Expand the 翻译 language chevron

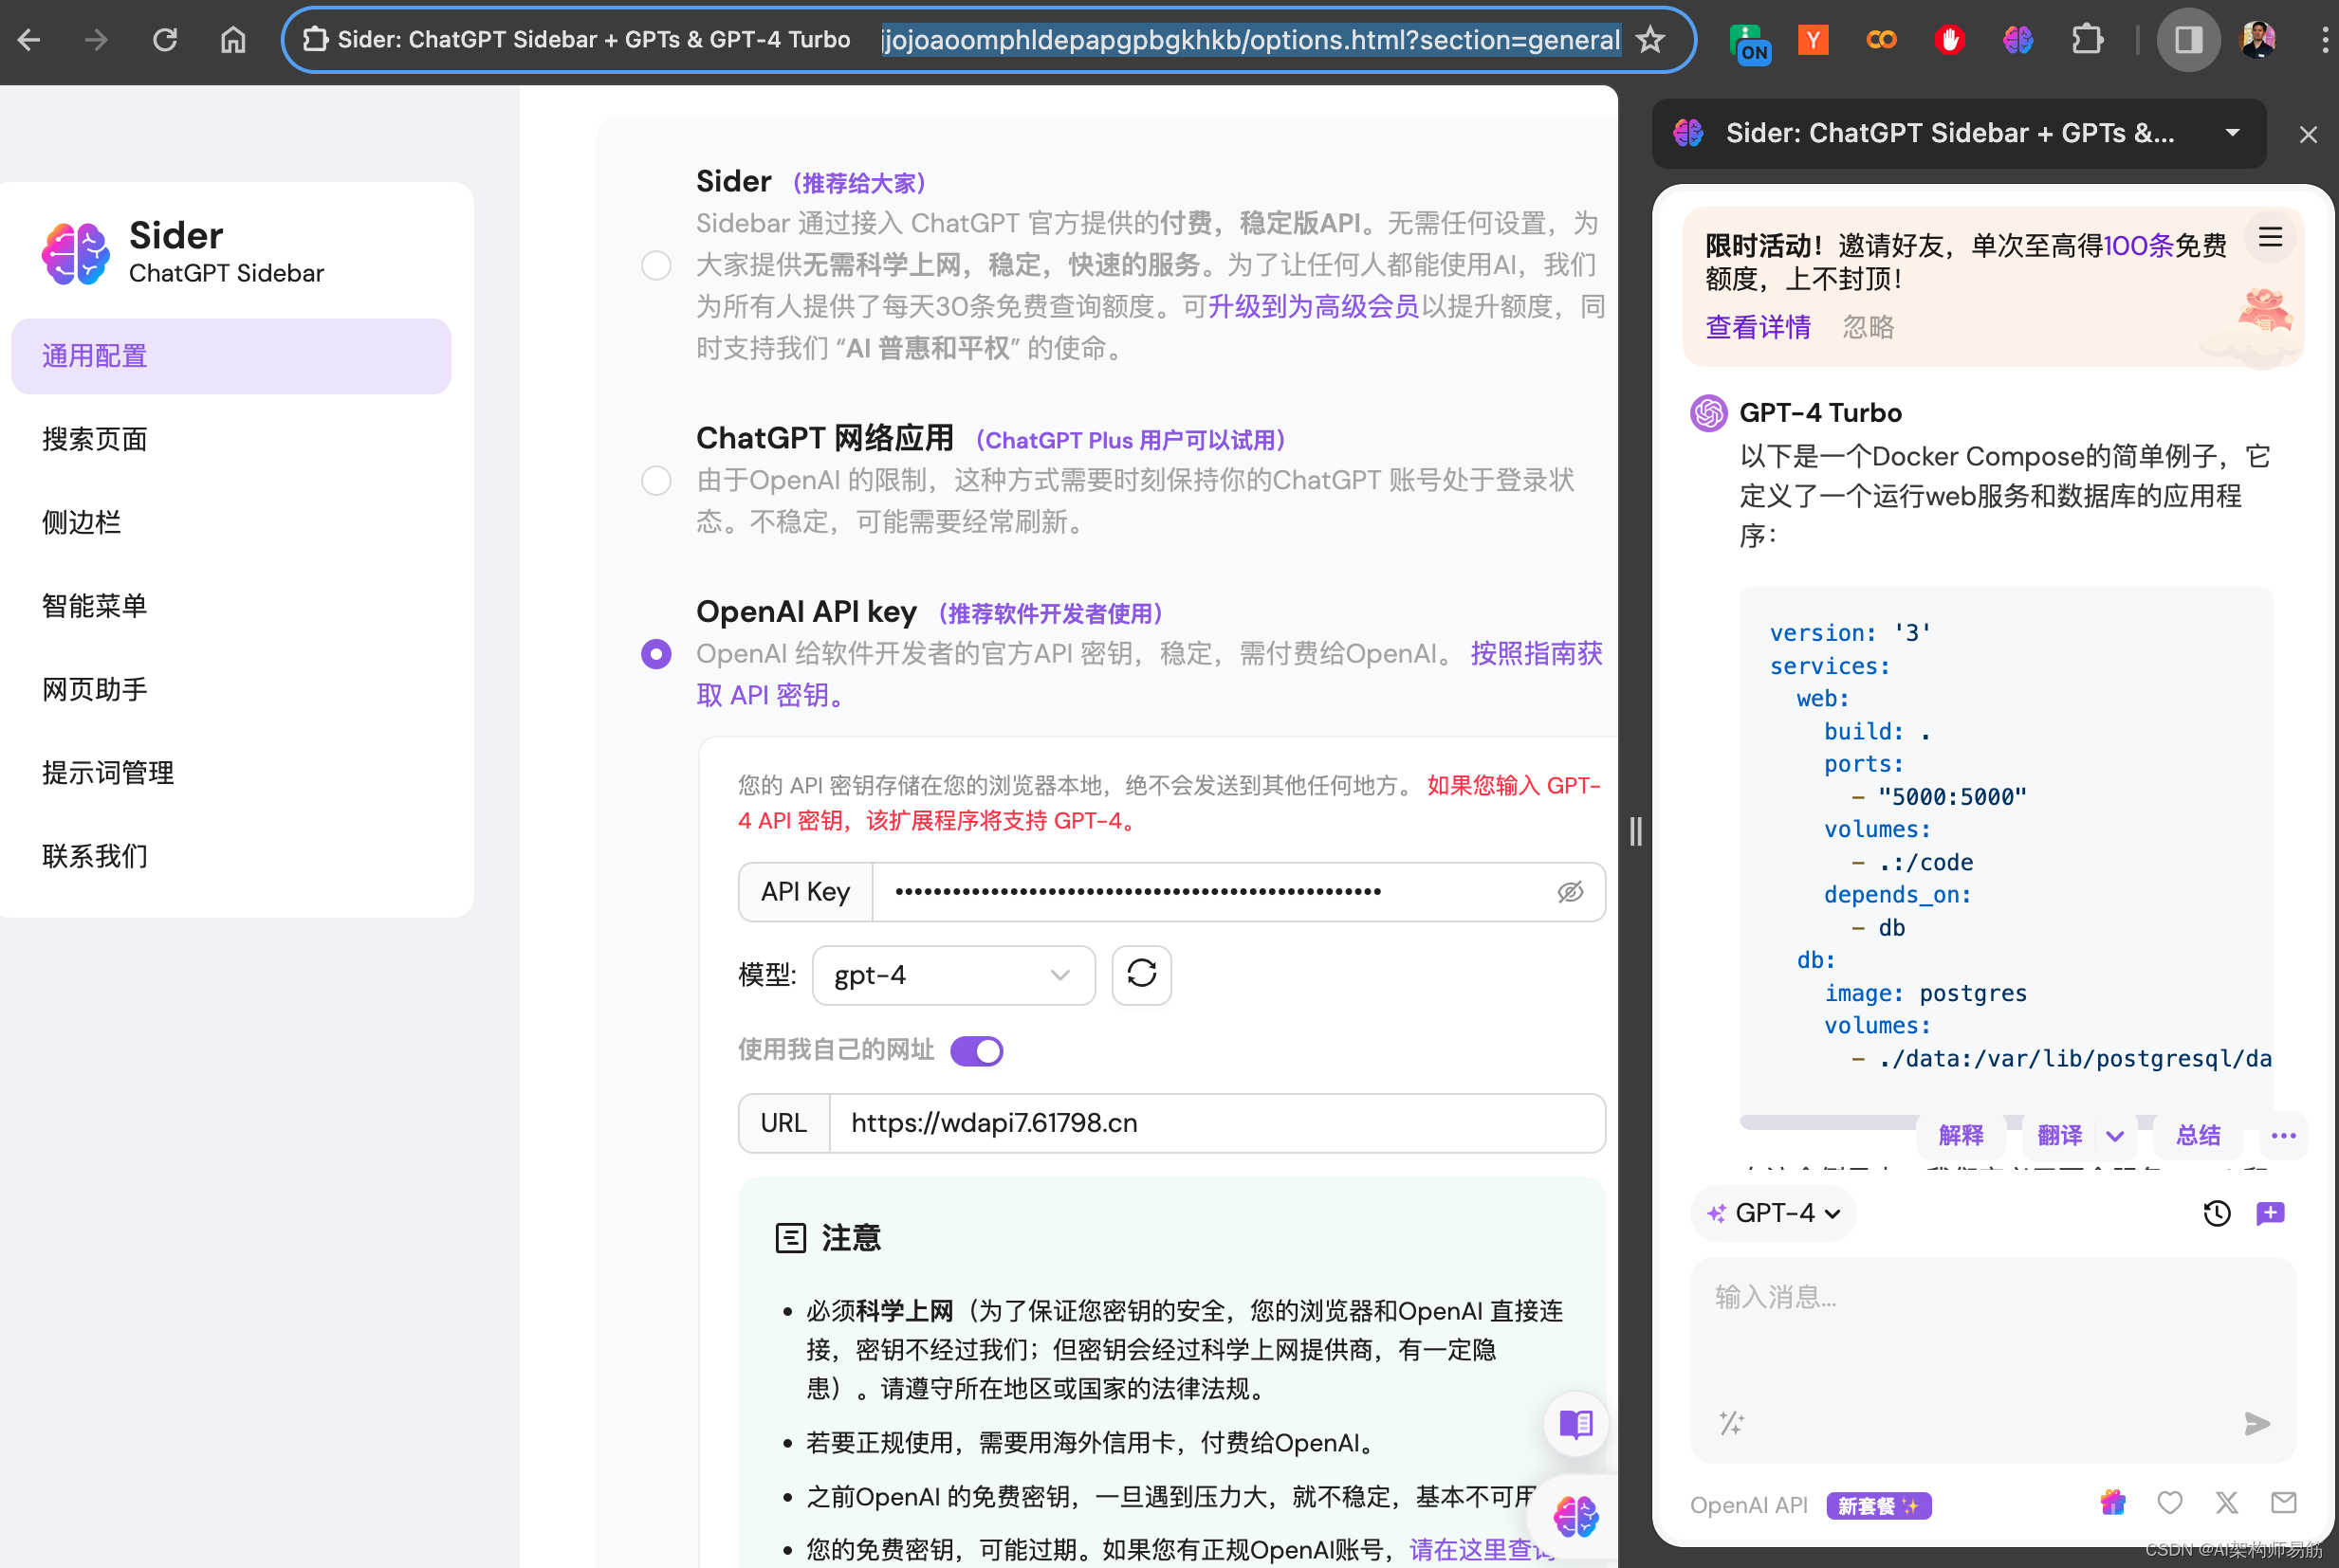pyautogui.click(x=2114, y=1135)
